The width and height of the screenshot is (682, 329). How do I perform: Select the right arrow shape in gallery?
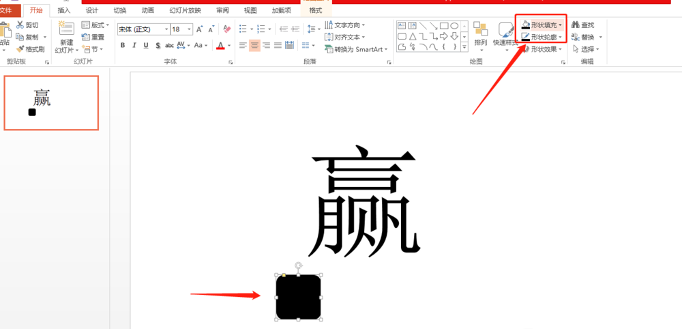(x=444, y=36)
